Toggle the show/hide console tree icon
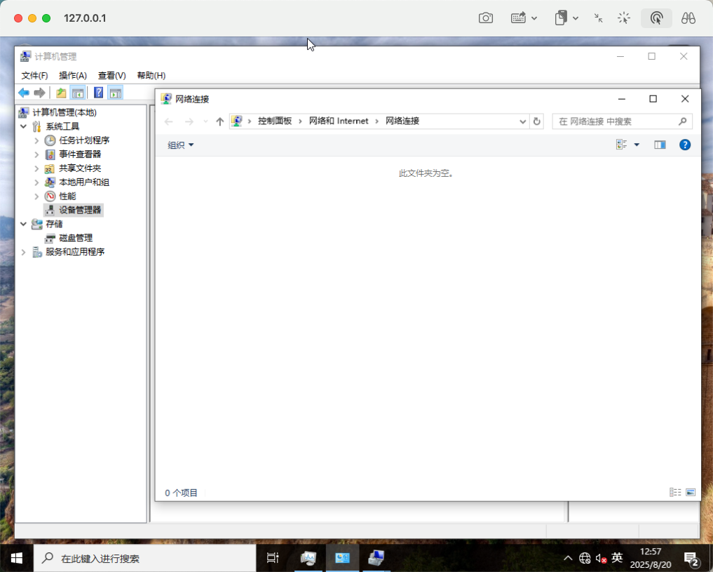Screen dimensions: 713x572 point(78,93)
